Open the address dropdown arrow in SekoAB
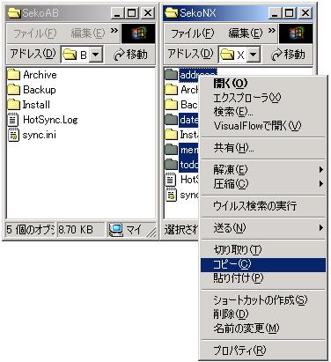This screenshot has width=331, height=362. [x=95, y=55]
